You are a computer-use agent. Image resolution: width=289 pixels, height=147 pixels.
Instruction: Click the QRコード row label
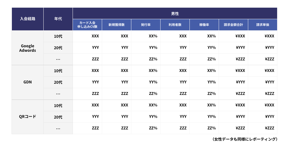pos(28,117)
